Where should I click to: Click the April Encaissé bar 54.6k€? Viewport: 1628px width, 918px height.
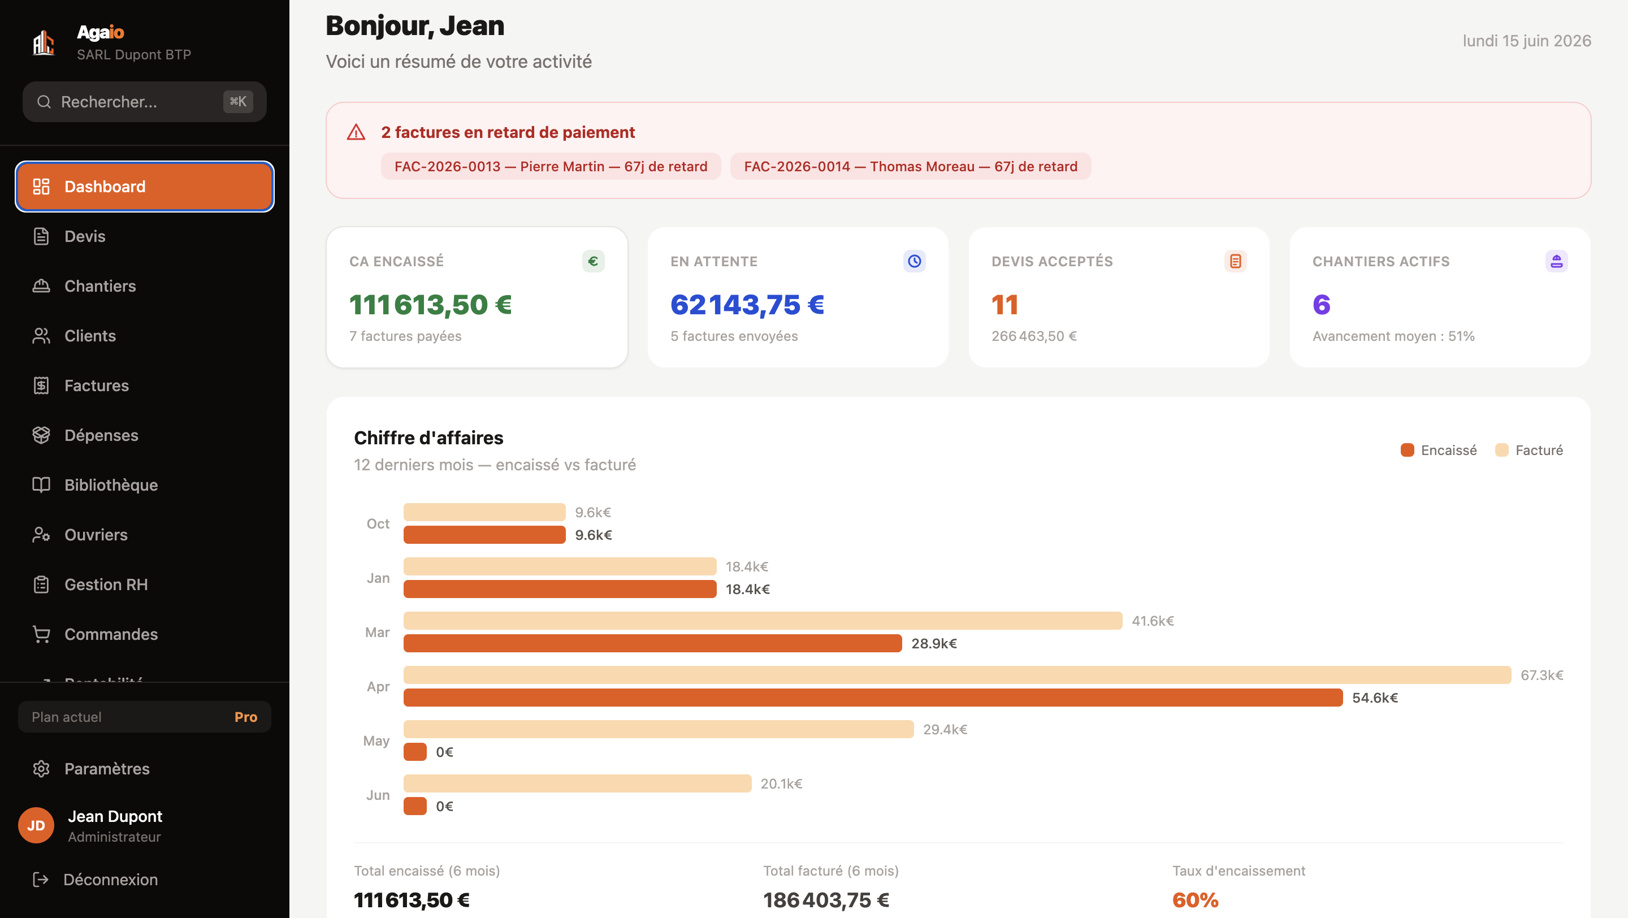point(873,698)
